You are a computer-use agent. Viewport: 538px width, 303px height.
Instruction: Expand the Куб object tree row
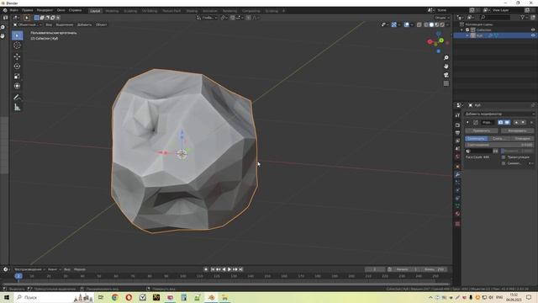[467, 35]
